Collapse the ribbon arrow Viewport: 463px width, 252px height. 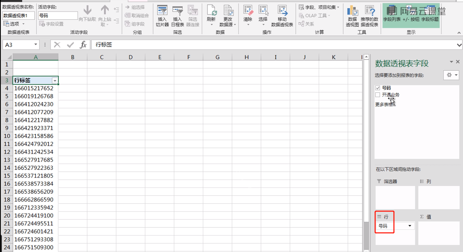pyautogui.click(x=459, y=33)
